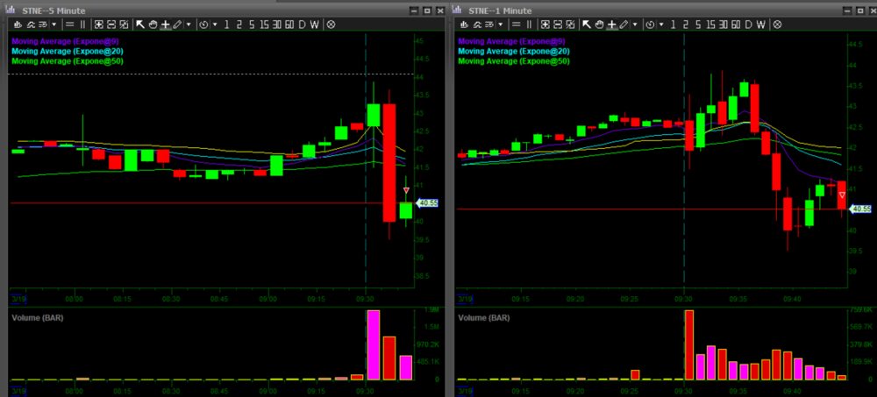
Task: Click Moving Average (Expone@9) label in 5 Minute chart
Action: pyautogui.click(x=66, y=41)
